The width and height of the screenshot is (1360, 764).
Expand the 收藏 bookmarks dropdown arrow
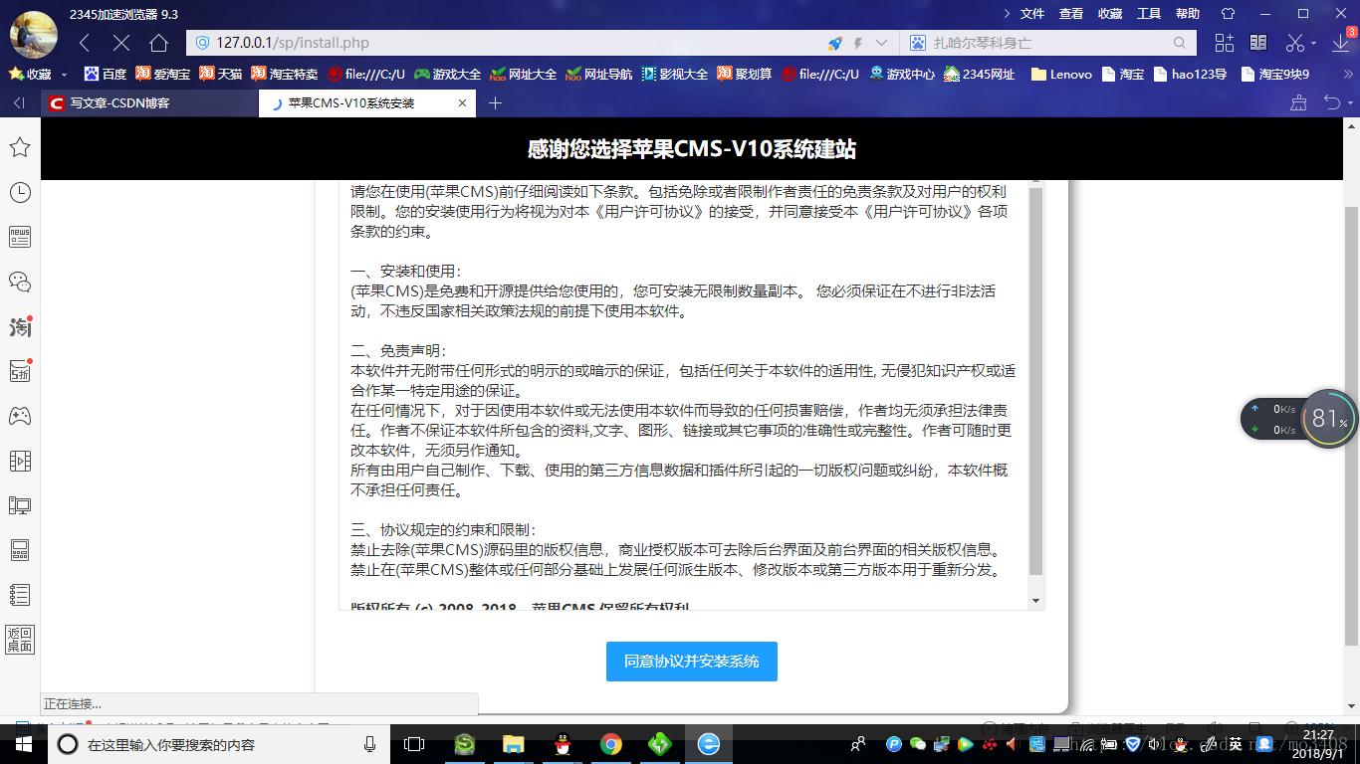pyautogui.click(x=65, y=75)
